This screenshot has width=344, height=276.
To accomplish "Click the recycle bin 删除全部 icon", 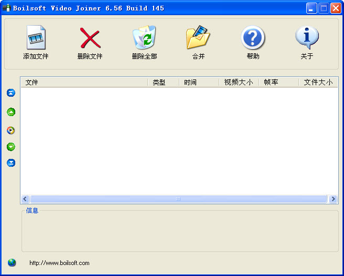I will point(144,37).
